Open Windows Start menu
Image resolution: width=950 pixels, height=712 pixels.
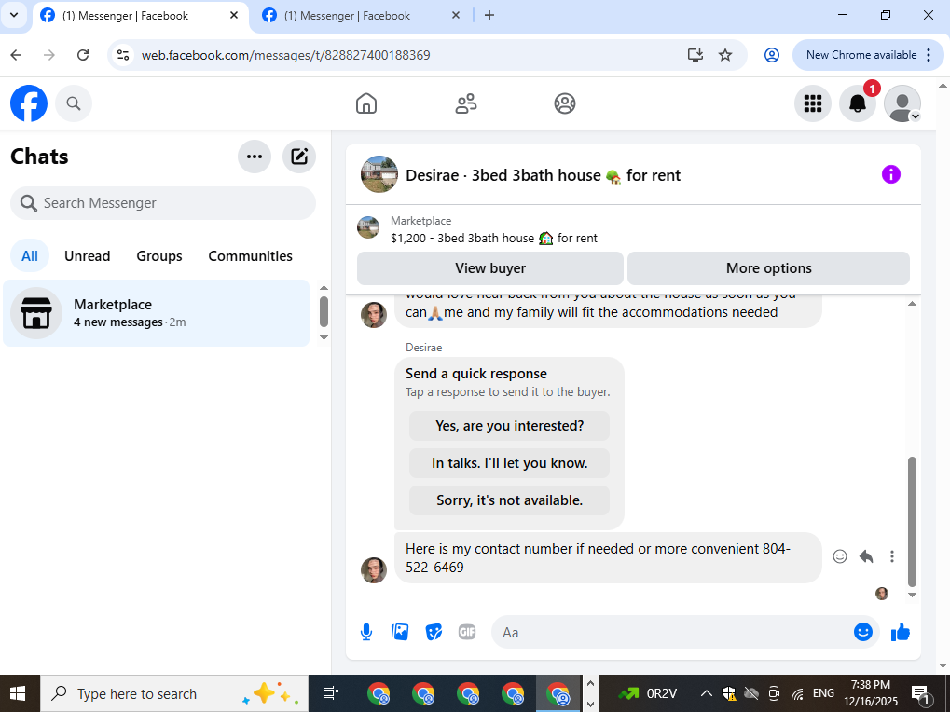pyautogui.click(x=18, y=693)
